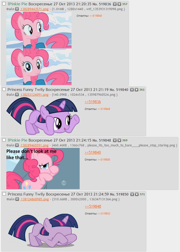Open the "Please don't look at me" image
180x252 pixels.
tap(43, 168)
